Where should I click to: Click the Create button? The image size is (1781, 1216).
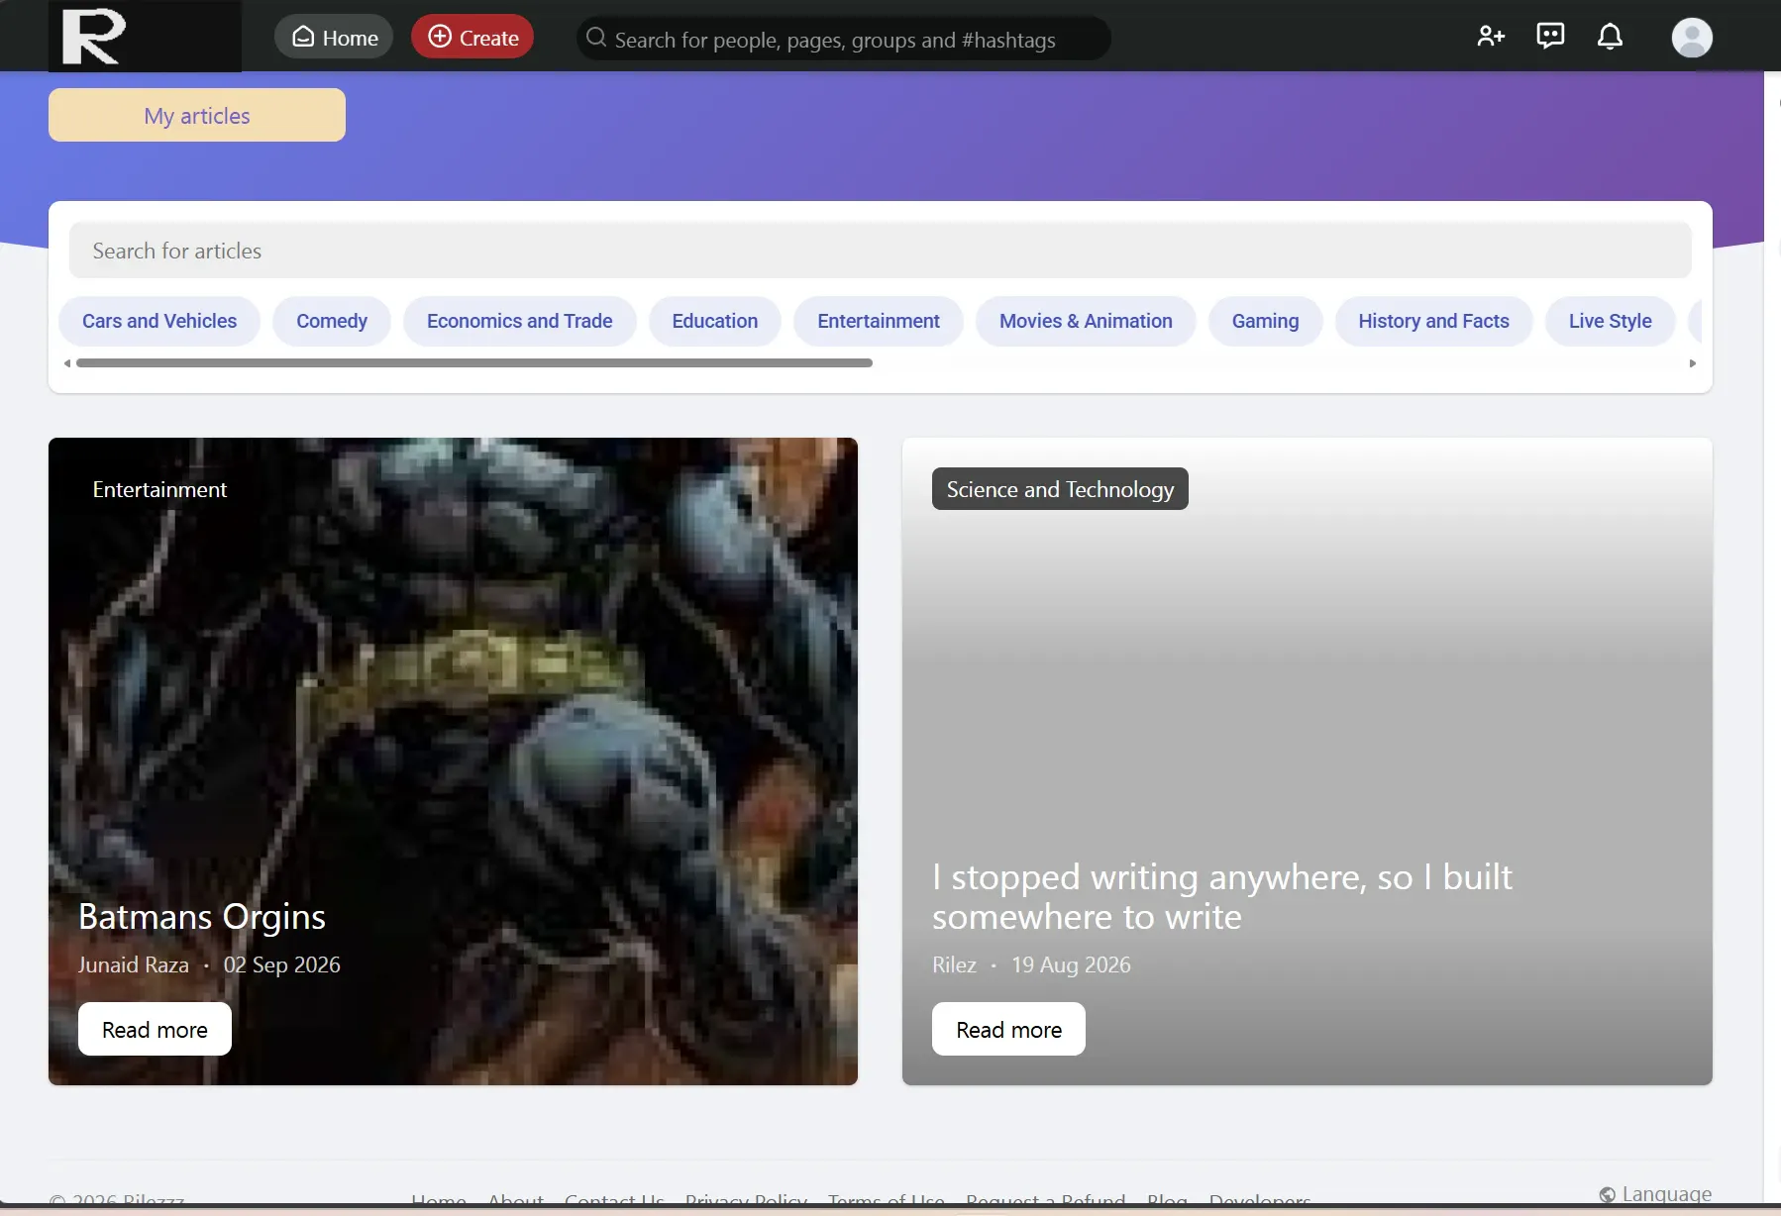click(472, 38)
